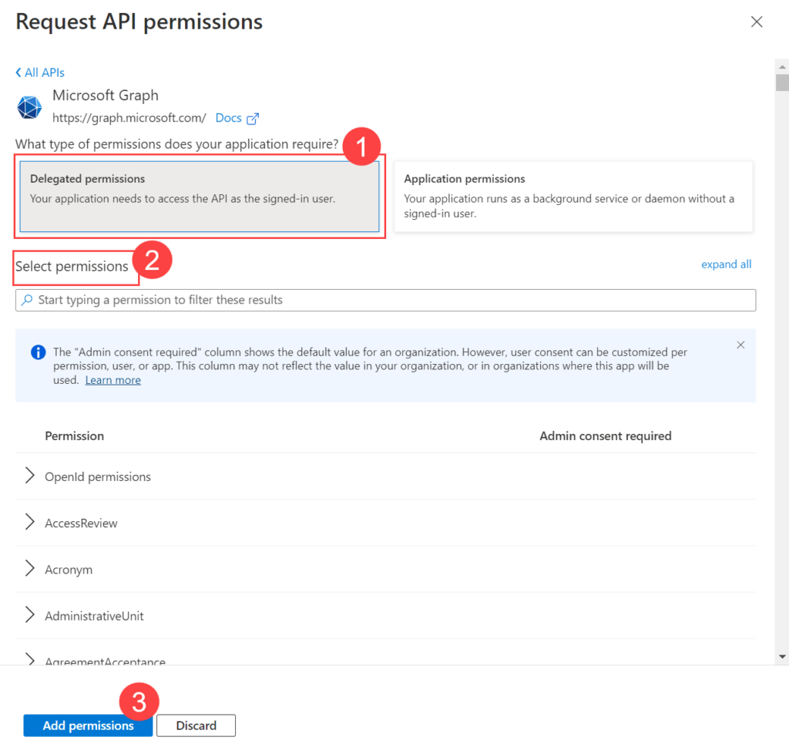Open Graph docs via external link icon
The image size is (789, 754).
click(x=252, y=117)
